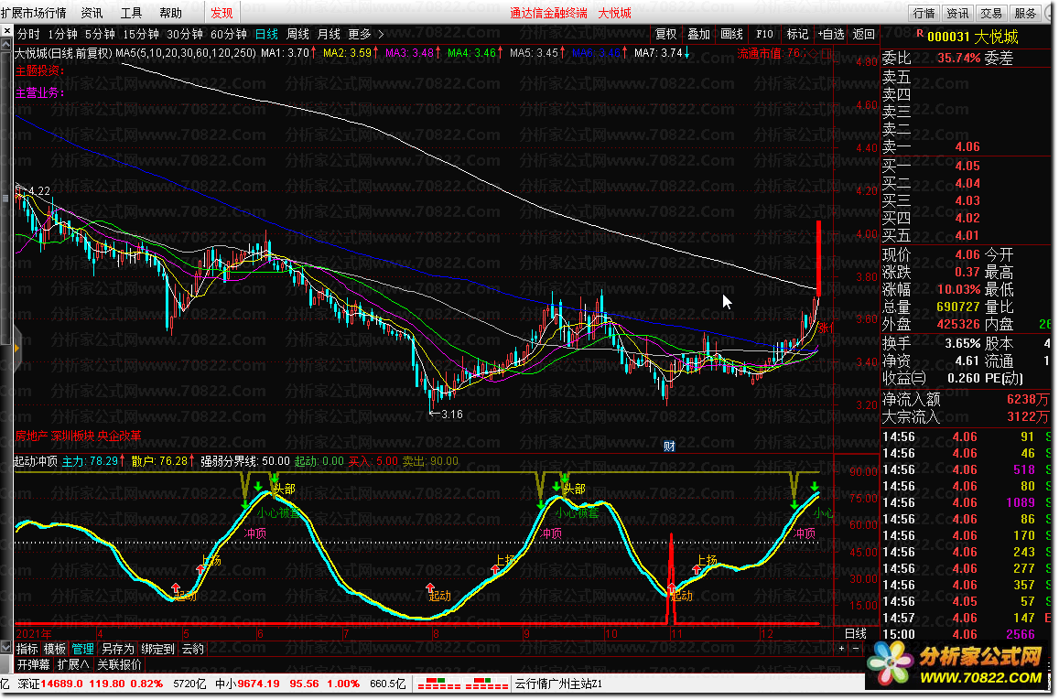Viewport: 1059px width, 700px height.
Task: Open the 模板 template tab
Action: point(55,649)
